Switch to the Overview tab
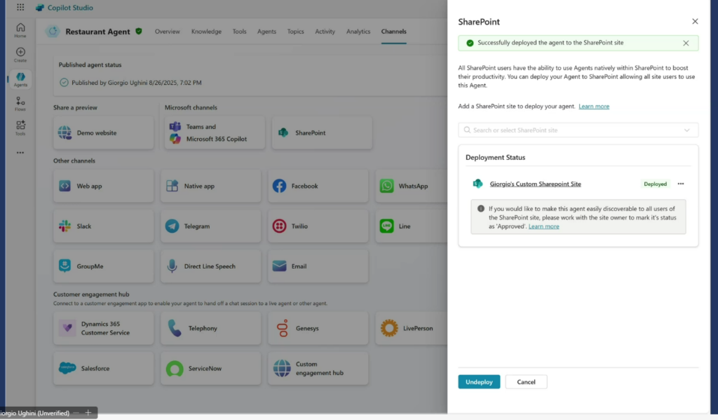Image resolution: width=718 pixels, height=420 pixels. click(167, 32)
